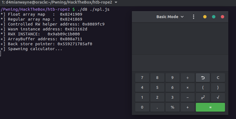Click the decimal point key
236x119 pixels.
[x=157, y=107]
